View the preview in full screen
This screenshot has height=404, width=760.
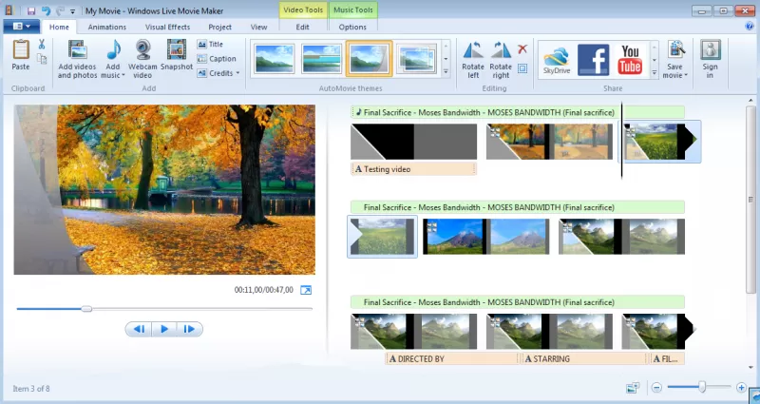[306, 290]
